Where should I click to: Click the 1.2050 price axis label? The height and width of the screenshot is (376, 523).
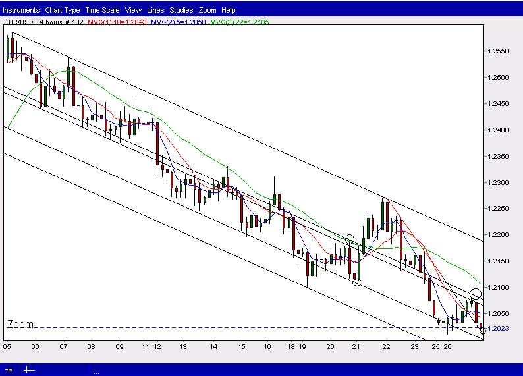click(x=499, y=314)
